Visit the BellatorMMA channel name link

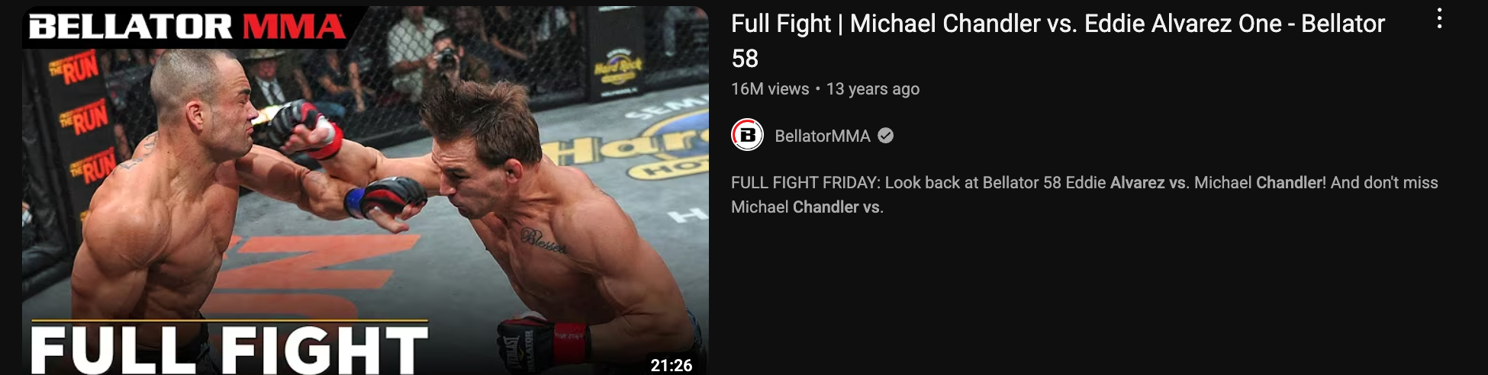(x=822, y=136)
